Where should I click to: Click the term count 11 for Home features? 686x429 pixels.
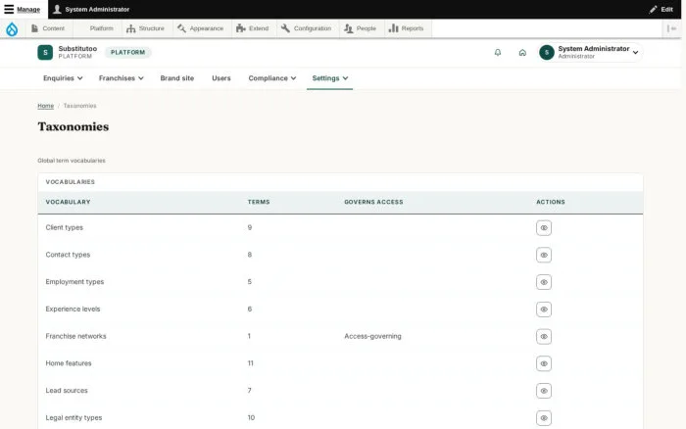(x=250, y=363)
